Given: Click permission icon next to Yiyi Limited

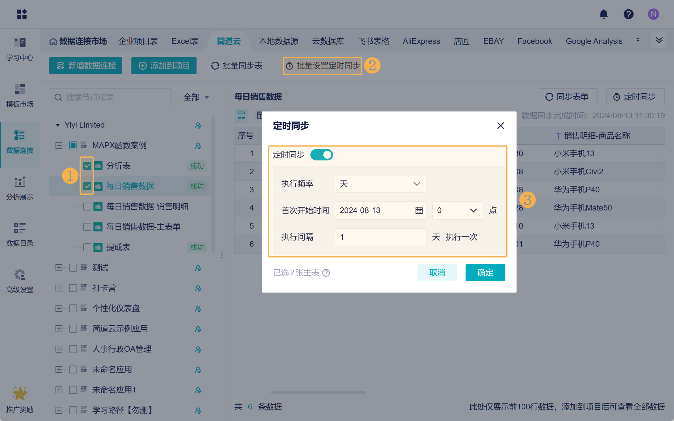Looking at the screenshot, I should [x=198, y=125].
